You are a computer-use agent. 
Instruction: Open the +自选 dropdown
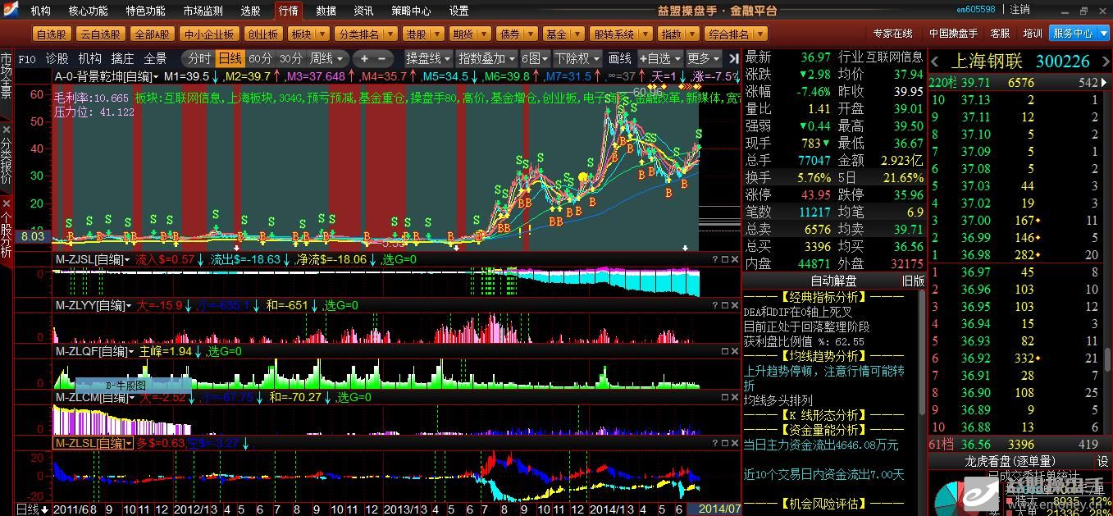(660, 59)
